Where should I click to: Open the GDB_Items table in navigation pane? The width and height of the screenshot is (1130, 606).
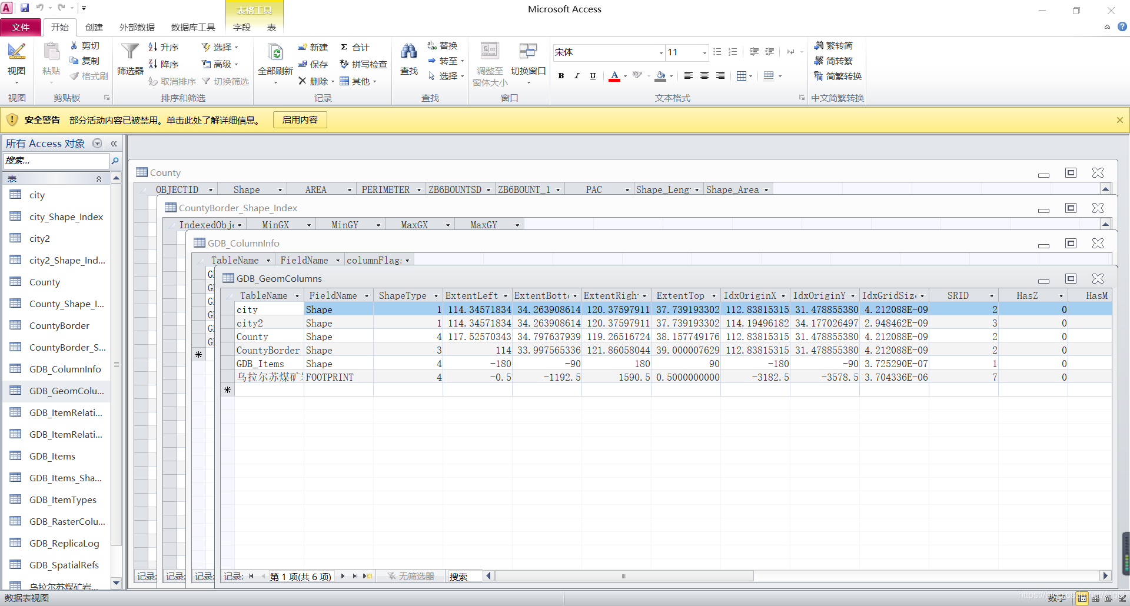point(56,456)
